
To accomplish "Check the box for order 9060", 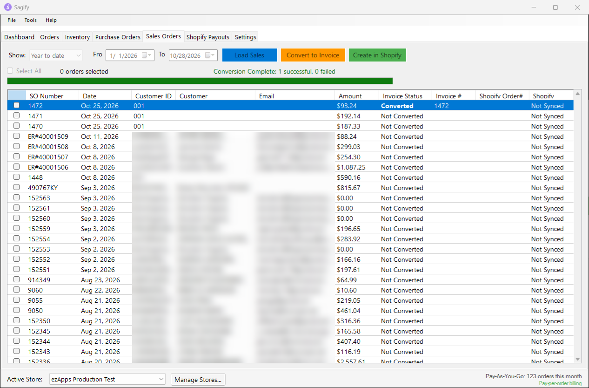I will 17,290.
